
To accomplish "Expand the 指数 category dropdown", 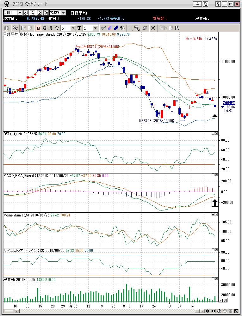I will point(63,13).
